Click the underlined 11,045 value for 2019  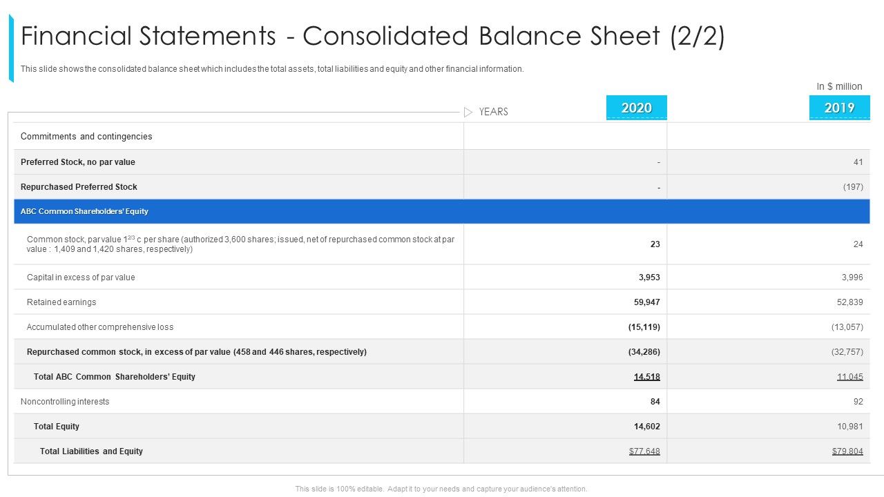coord(849,377)
